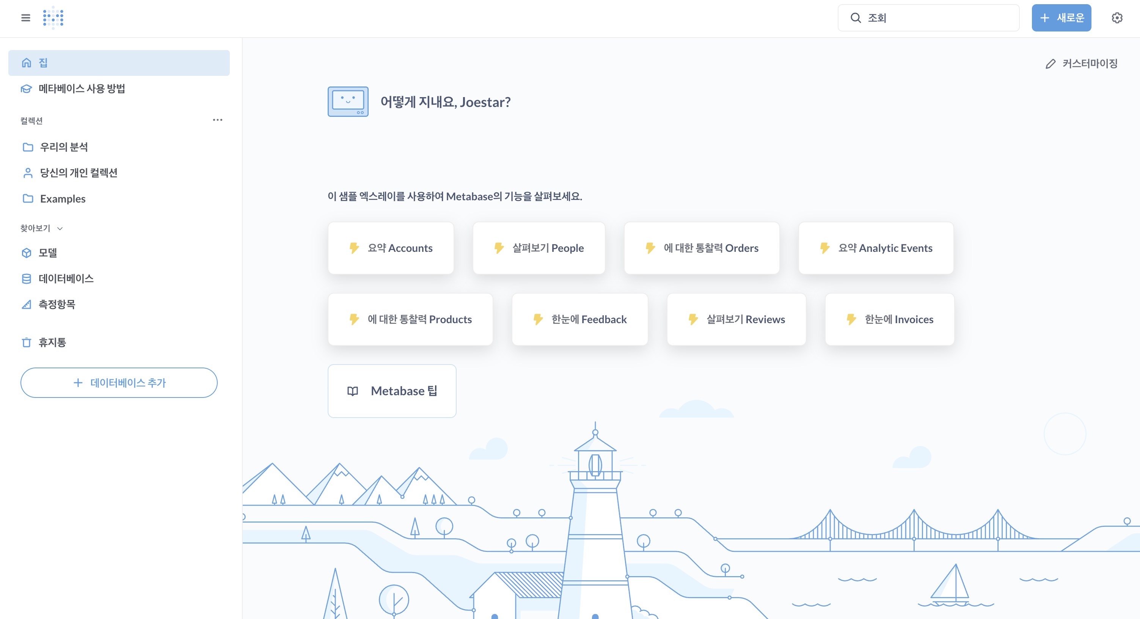Viewport: 1140px width, 619px height.
Task: Open the Examples collection folder
Action: 63,199
